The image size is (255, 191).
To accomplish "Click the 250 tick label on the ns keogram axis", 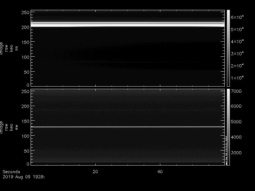I will click(x=25, y=12).
